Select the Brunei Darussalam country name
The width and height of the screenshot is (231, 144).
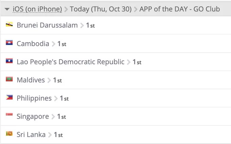[x=47, y=25]
